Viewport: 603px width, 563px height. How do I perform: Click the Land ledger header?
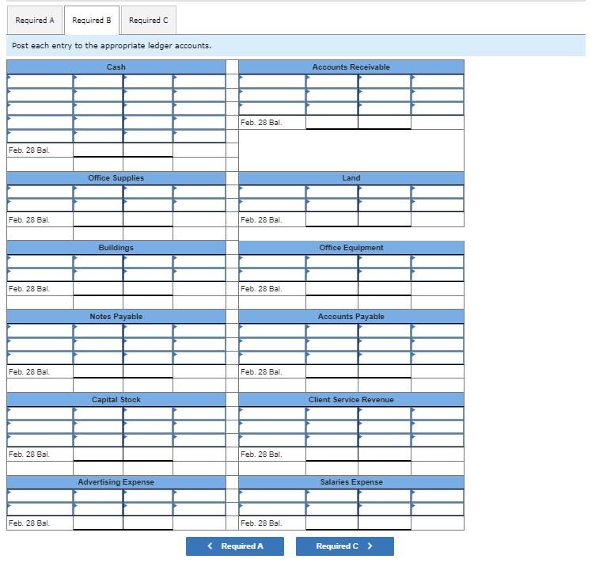351,178
